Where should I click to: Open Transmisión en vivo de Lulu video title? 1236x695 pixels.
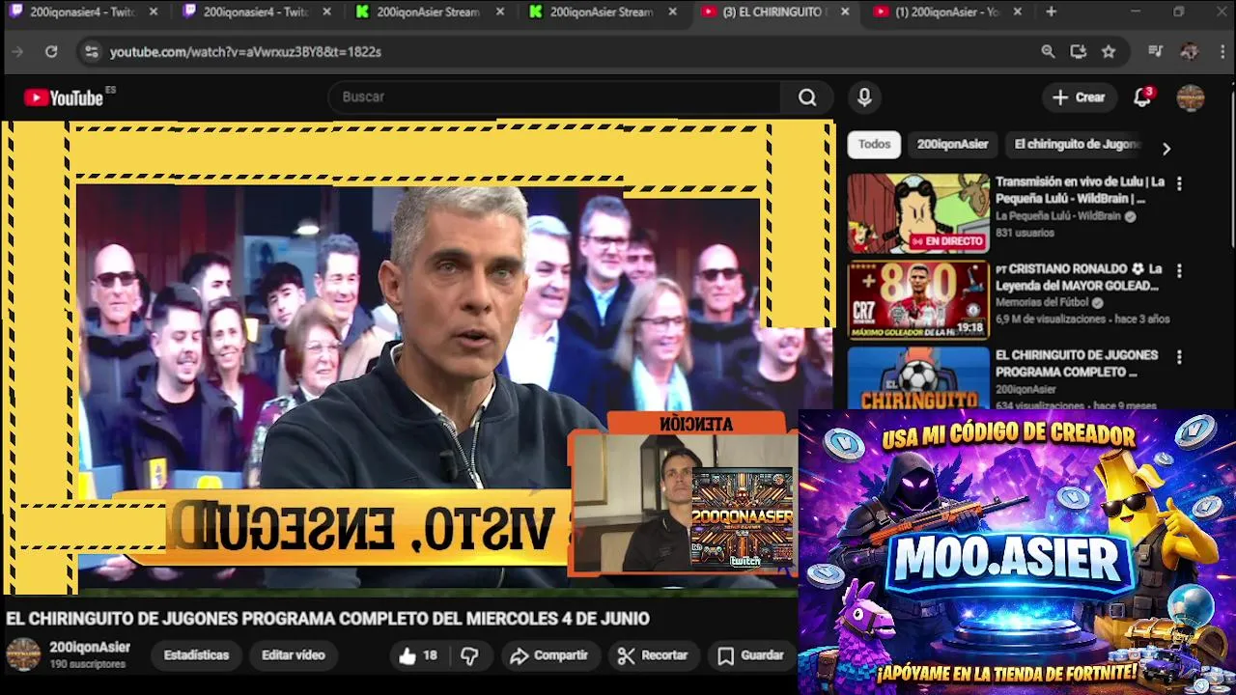pos(1080,190)
